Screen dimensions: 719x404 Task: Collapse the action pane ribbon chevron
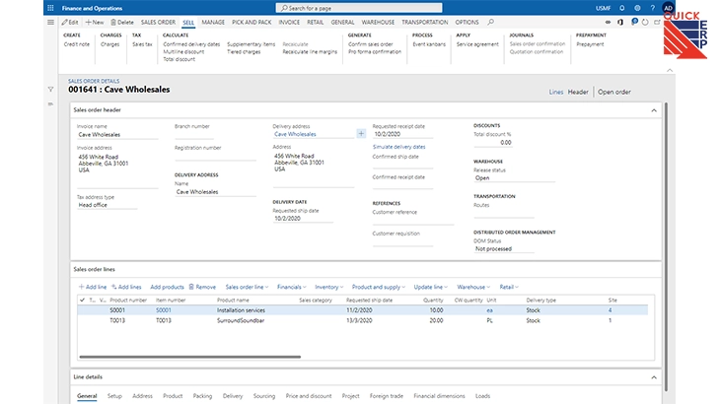[x=670, y=71]
